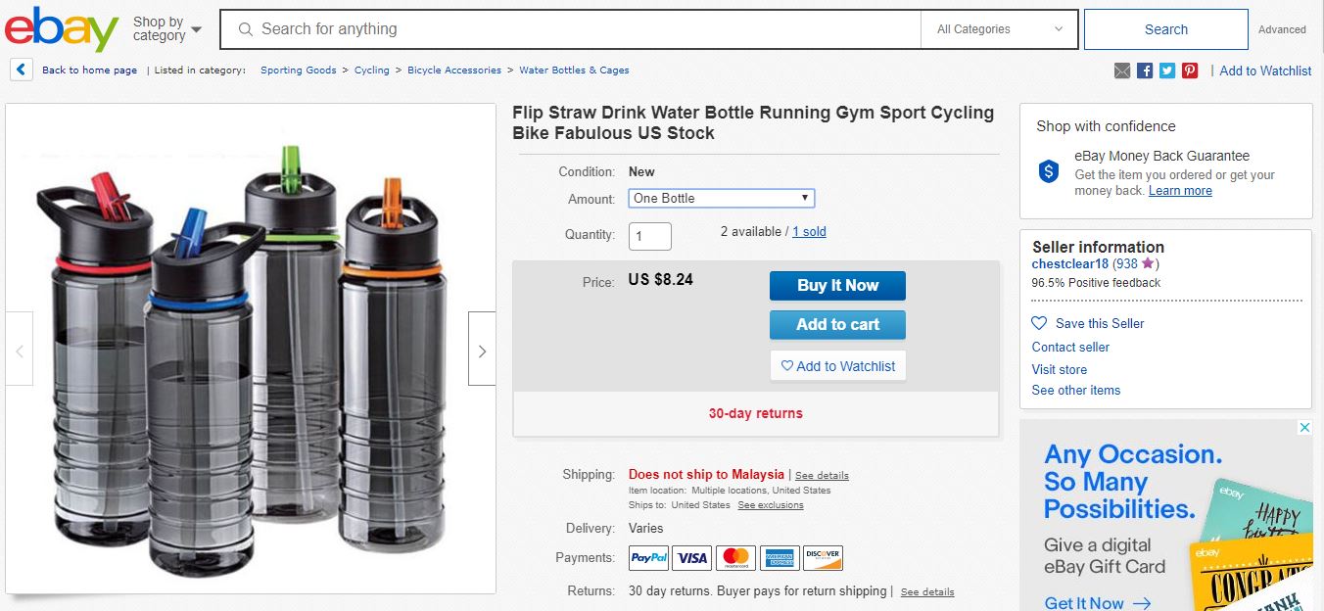Open All Categories dropdown
Viewport: 1324px width, 611px height.
pyautogui.click(x=999, y=29)
